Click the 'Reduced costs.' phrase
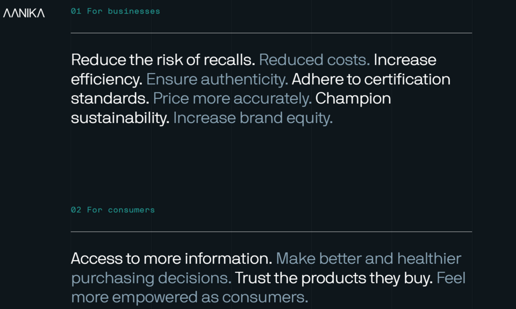The width and height of the screenshot is (516, 309). click(x=314, y=60)
